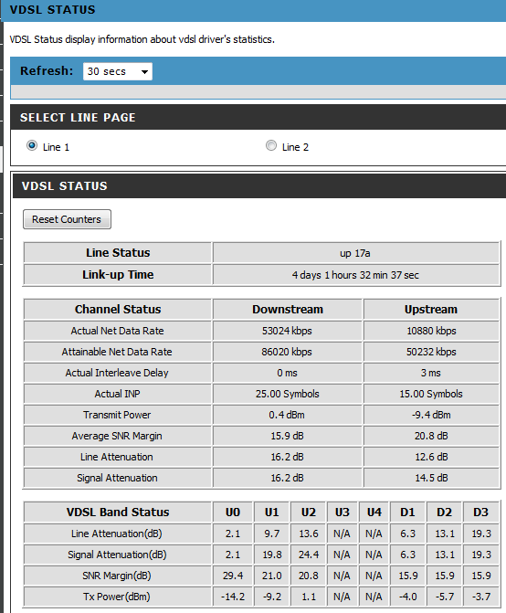Image resolution: width=506 pixels, height=613 pixels.
Task: Click the 'Line Attenuation(dB)' band row label
Action: tap(116, 534)
